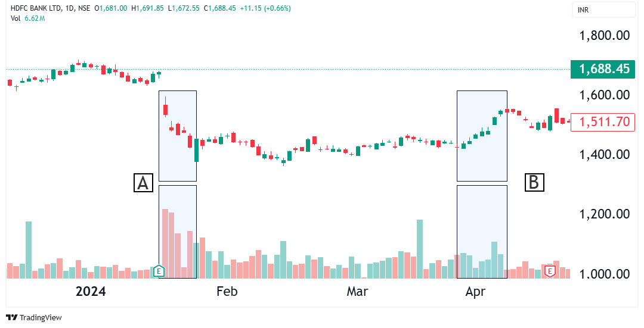The width and height of the screenshot is (644, 328).
Task: Click the 2024 year label on time axis
Action: [91, 292]
